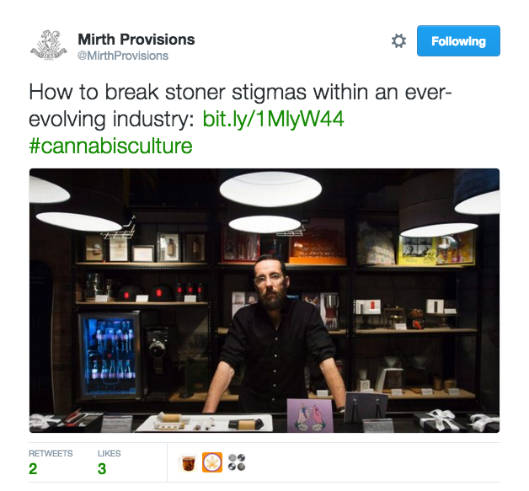Select the stoner stigmas tweet text

240,105
